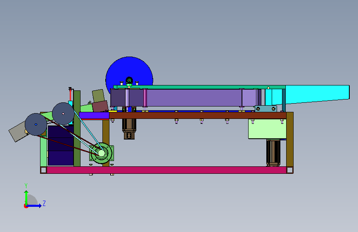The height and width of the screenshot is (232, 358).
Task: Click the blue Z axis of triad
Action: (x=34, y=206)
